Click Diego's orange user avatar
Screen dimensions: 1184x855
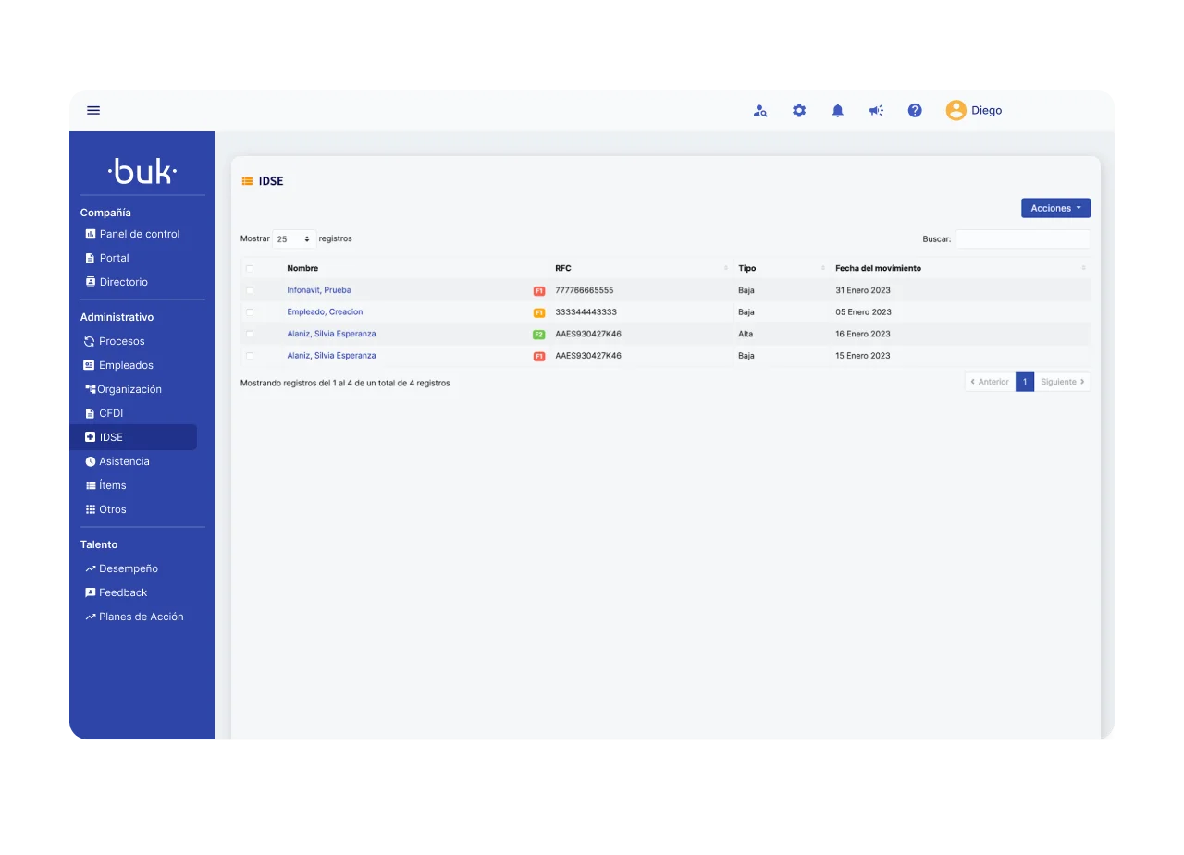(956, 110)
